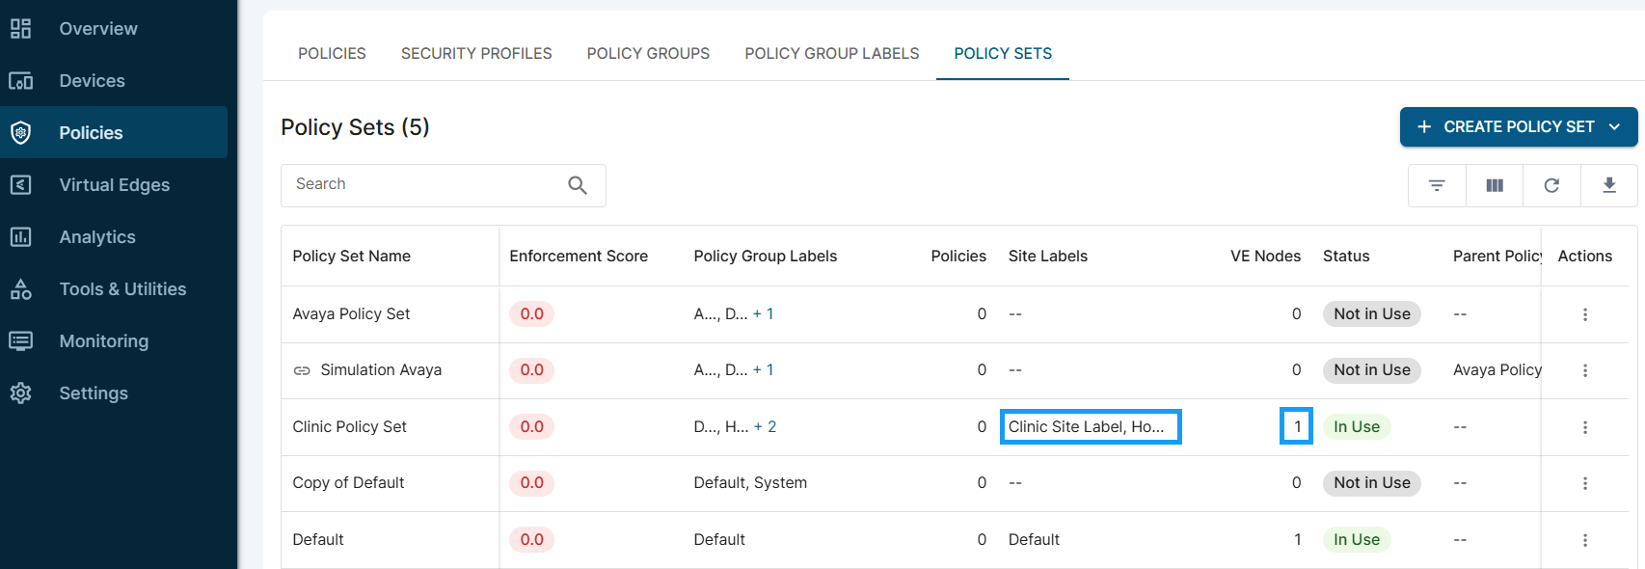
Task: Open actions menu for Default policy set
Action: click(1584, 540)
